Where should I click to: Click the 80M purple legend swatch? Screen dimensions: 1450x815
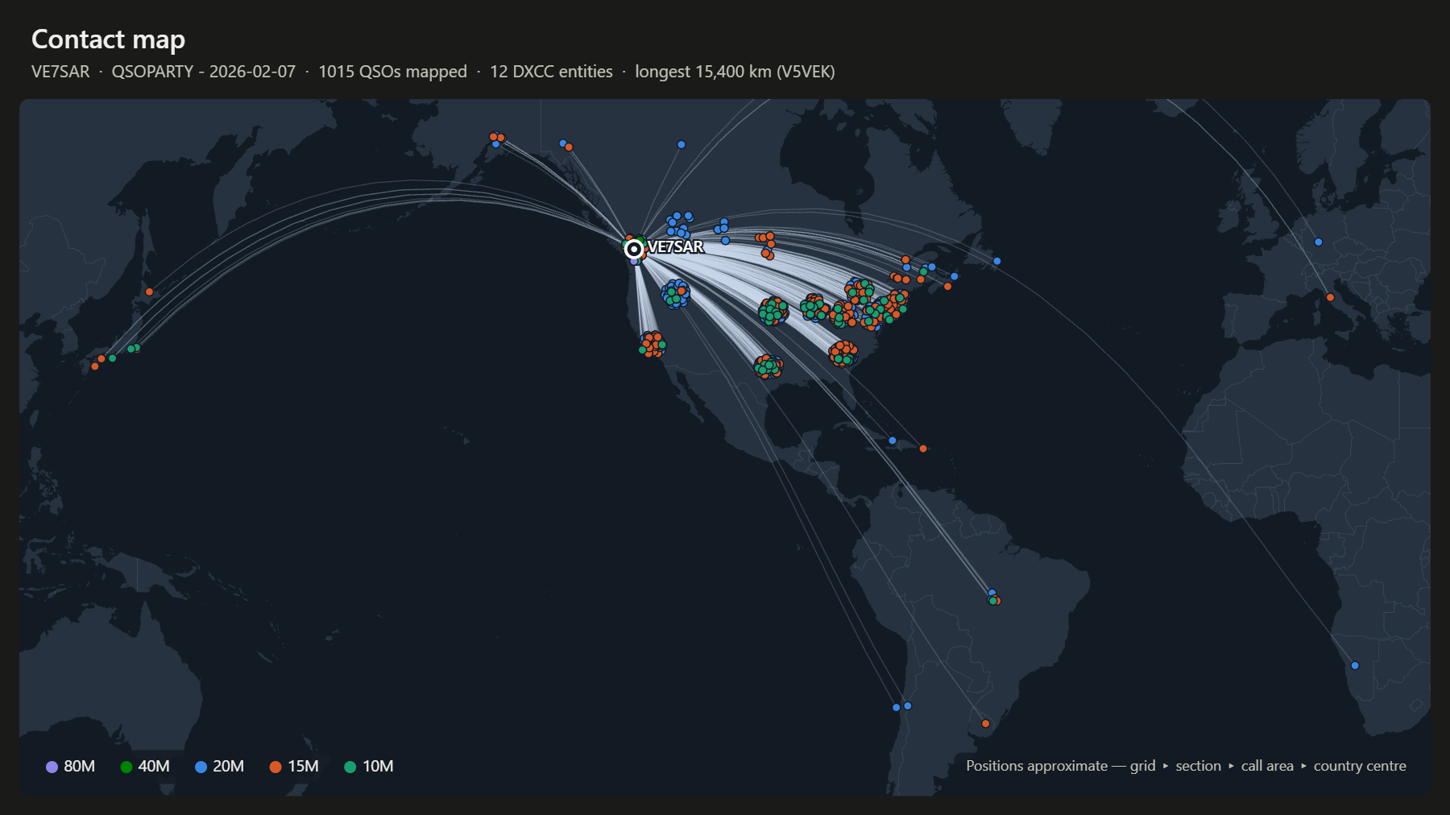pyautogui.click(x=52, y=767)
